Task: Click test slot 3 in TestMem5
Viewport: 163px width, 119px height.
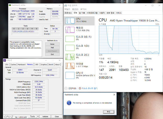Action: click(x=28, y=29)
